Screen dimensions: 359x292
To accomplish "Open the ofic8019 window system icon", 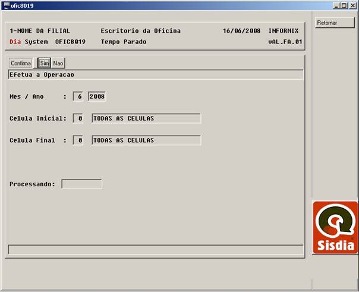I will [x=7, y=5].
